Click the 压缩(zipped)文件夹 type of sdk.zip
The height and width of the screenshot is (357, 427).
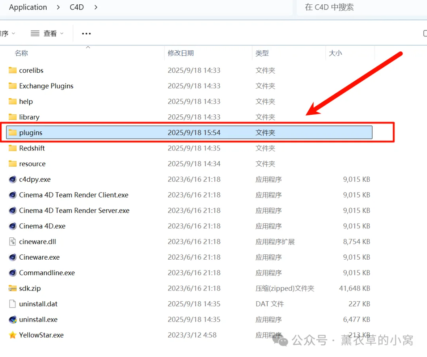(x=285, y=288)
